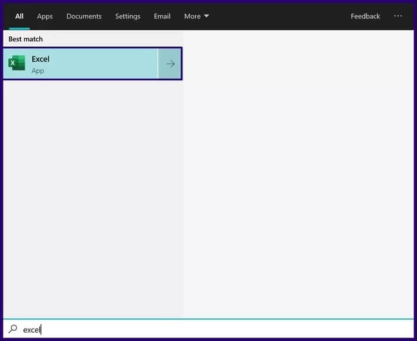Click the magnifying glass search icon
Viewport: 417px width, 341px height.
[x=13, y=329]
